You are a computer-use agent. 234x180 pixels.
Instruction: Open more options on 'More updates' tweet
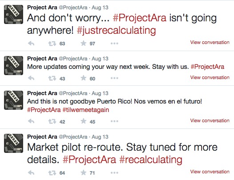point(114,78)
